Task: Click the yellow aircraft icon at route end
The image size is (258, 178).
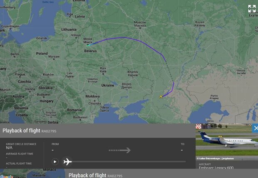Action: click(x=161, y=97)
